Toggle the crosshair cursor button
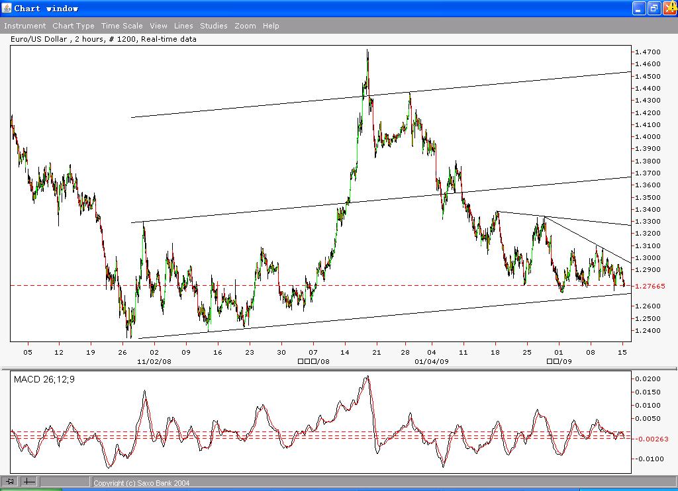678x491 pixels. point(29,481)
